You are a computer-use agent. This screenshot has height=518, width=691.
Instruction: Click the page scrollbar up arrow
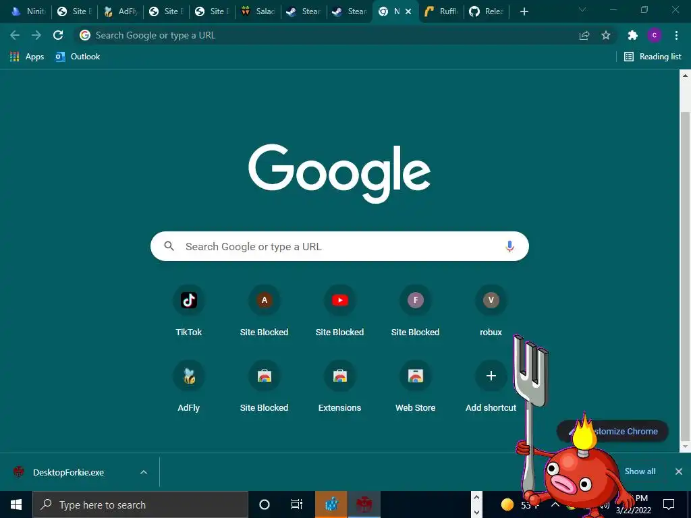pos(686,76)
